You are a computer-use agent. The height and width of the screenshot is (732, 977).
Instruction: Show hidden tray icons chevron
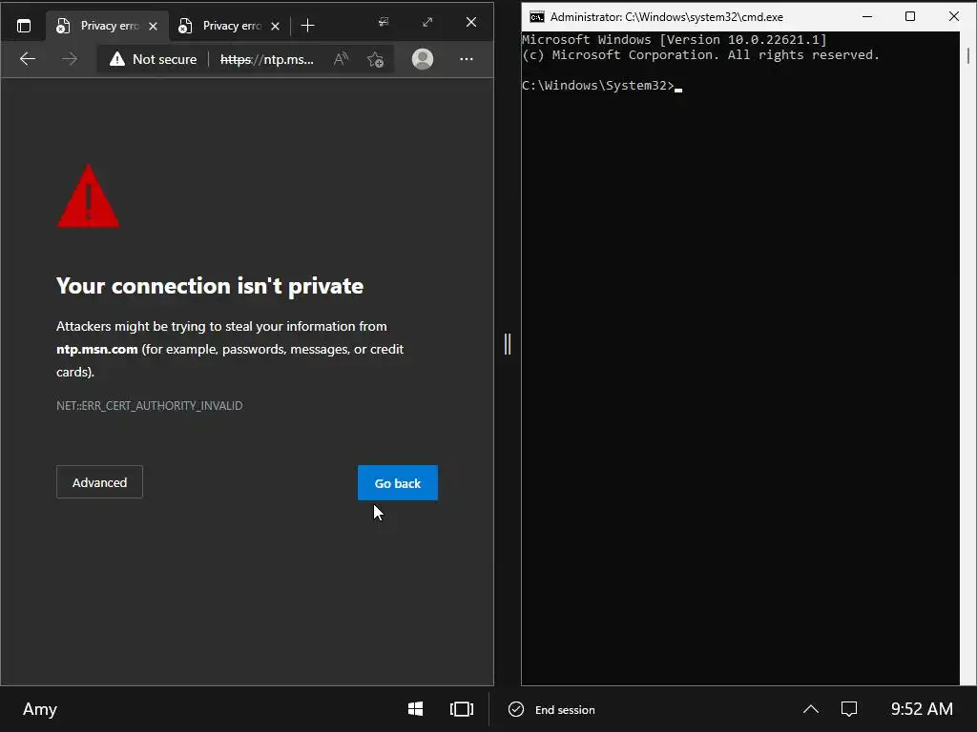(811, 709)
